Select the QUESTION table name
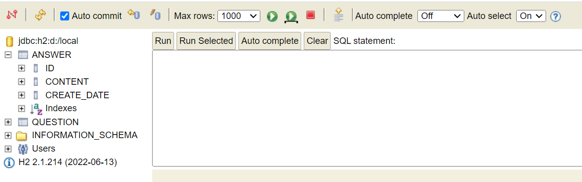Image resolution: width=582 pixels, height=182 pixels. point(55,122)
